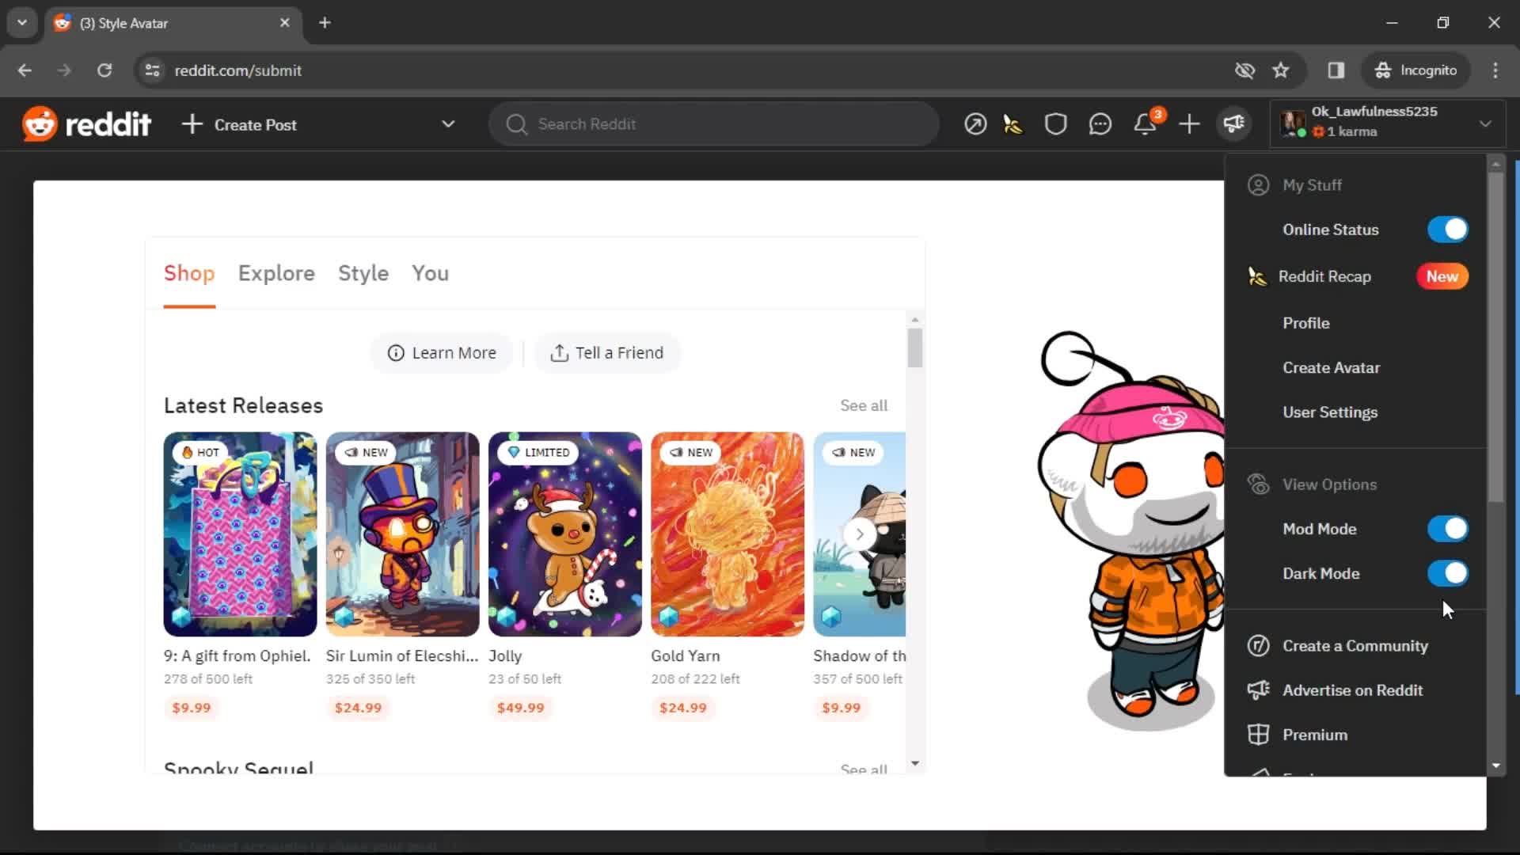Click the shield/mod tools icon

[1055, 123]
